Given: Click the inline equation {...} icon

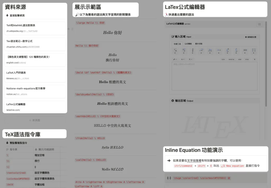Looking at the screenshot, I should [169, 178].
